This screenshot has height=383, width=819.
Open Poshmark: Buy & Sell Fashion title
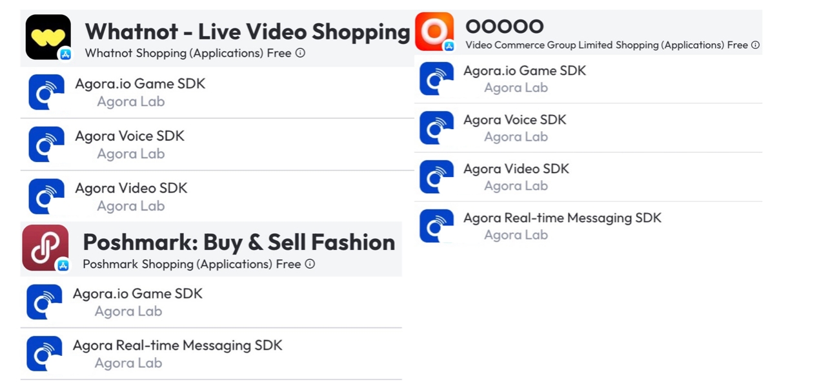coord(239,242)
